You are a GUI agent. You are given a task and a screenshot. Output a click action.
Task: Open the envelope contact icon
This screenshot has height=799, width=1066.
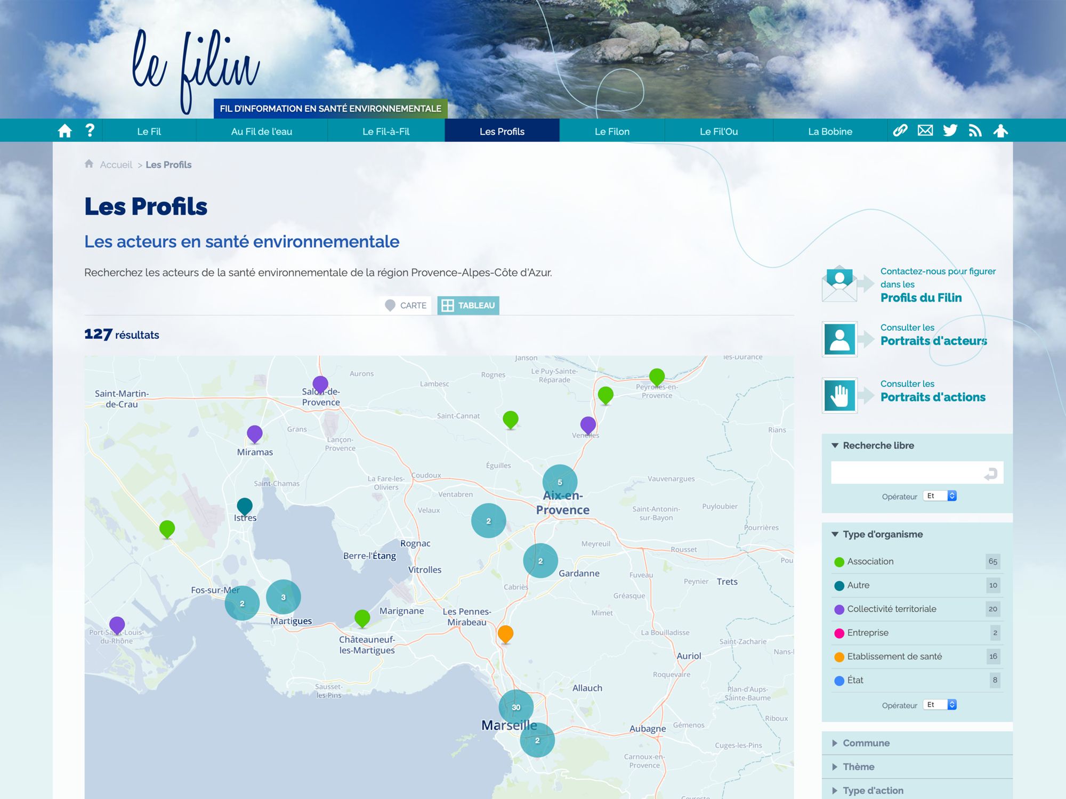coord(925,131)
